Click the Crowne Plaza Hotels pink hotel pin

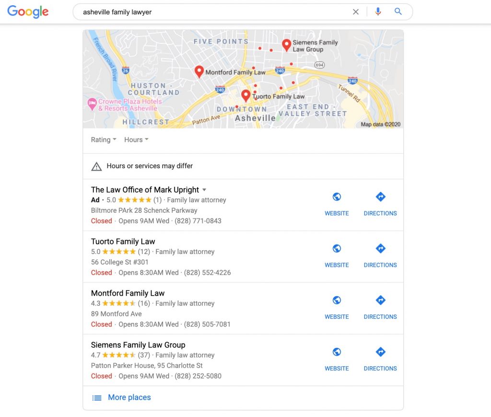point(92,104)
